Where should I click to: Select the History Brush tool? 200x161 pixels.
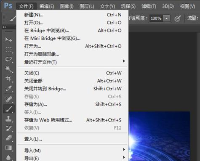point(8,128)
